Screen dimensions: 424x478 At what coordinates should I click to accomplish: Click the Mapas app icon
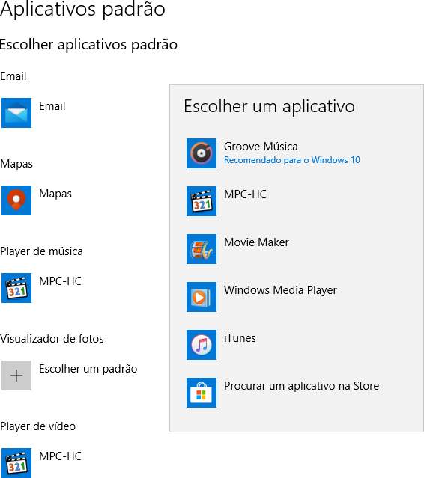tap(16, 200)
